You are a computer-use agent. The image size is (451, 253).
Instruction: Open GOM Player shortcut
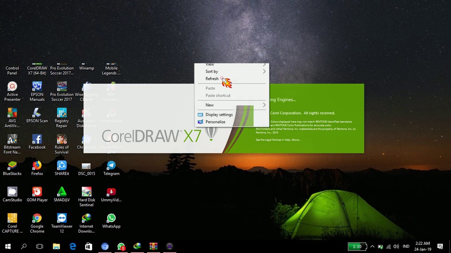point(37,195)
